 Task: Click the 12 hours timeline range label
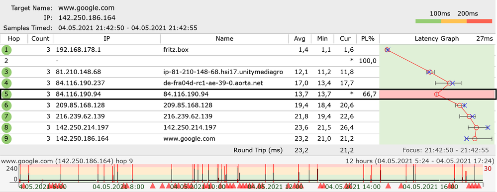(x=420, y=161)
